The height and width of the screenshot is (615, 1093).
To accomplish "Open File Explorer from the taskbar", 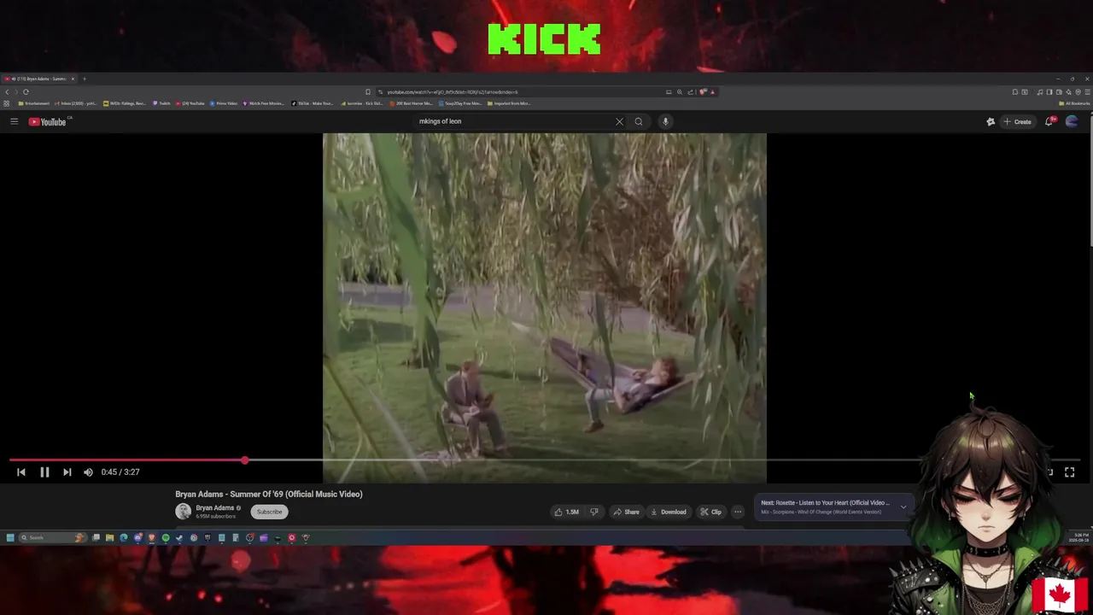I will tap(109, 537).
